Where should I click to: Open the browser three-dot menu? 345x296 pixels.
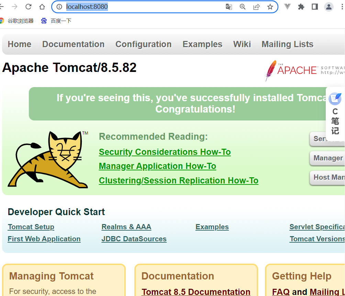[342, 7]
